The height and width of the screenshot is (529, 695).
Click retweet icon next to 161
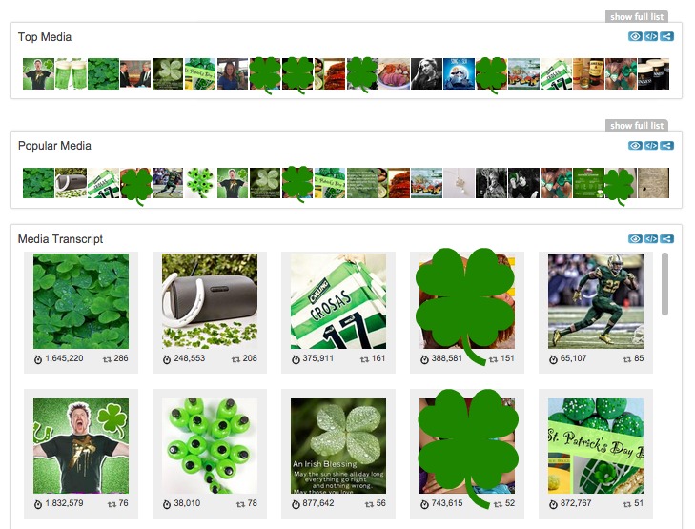click(x=364, y=359)
